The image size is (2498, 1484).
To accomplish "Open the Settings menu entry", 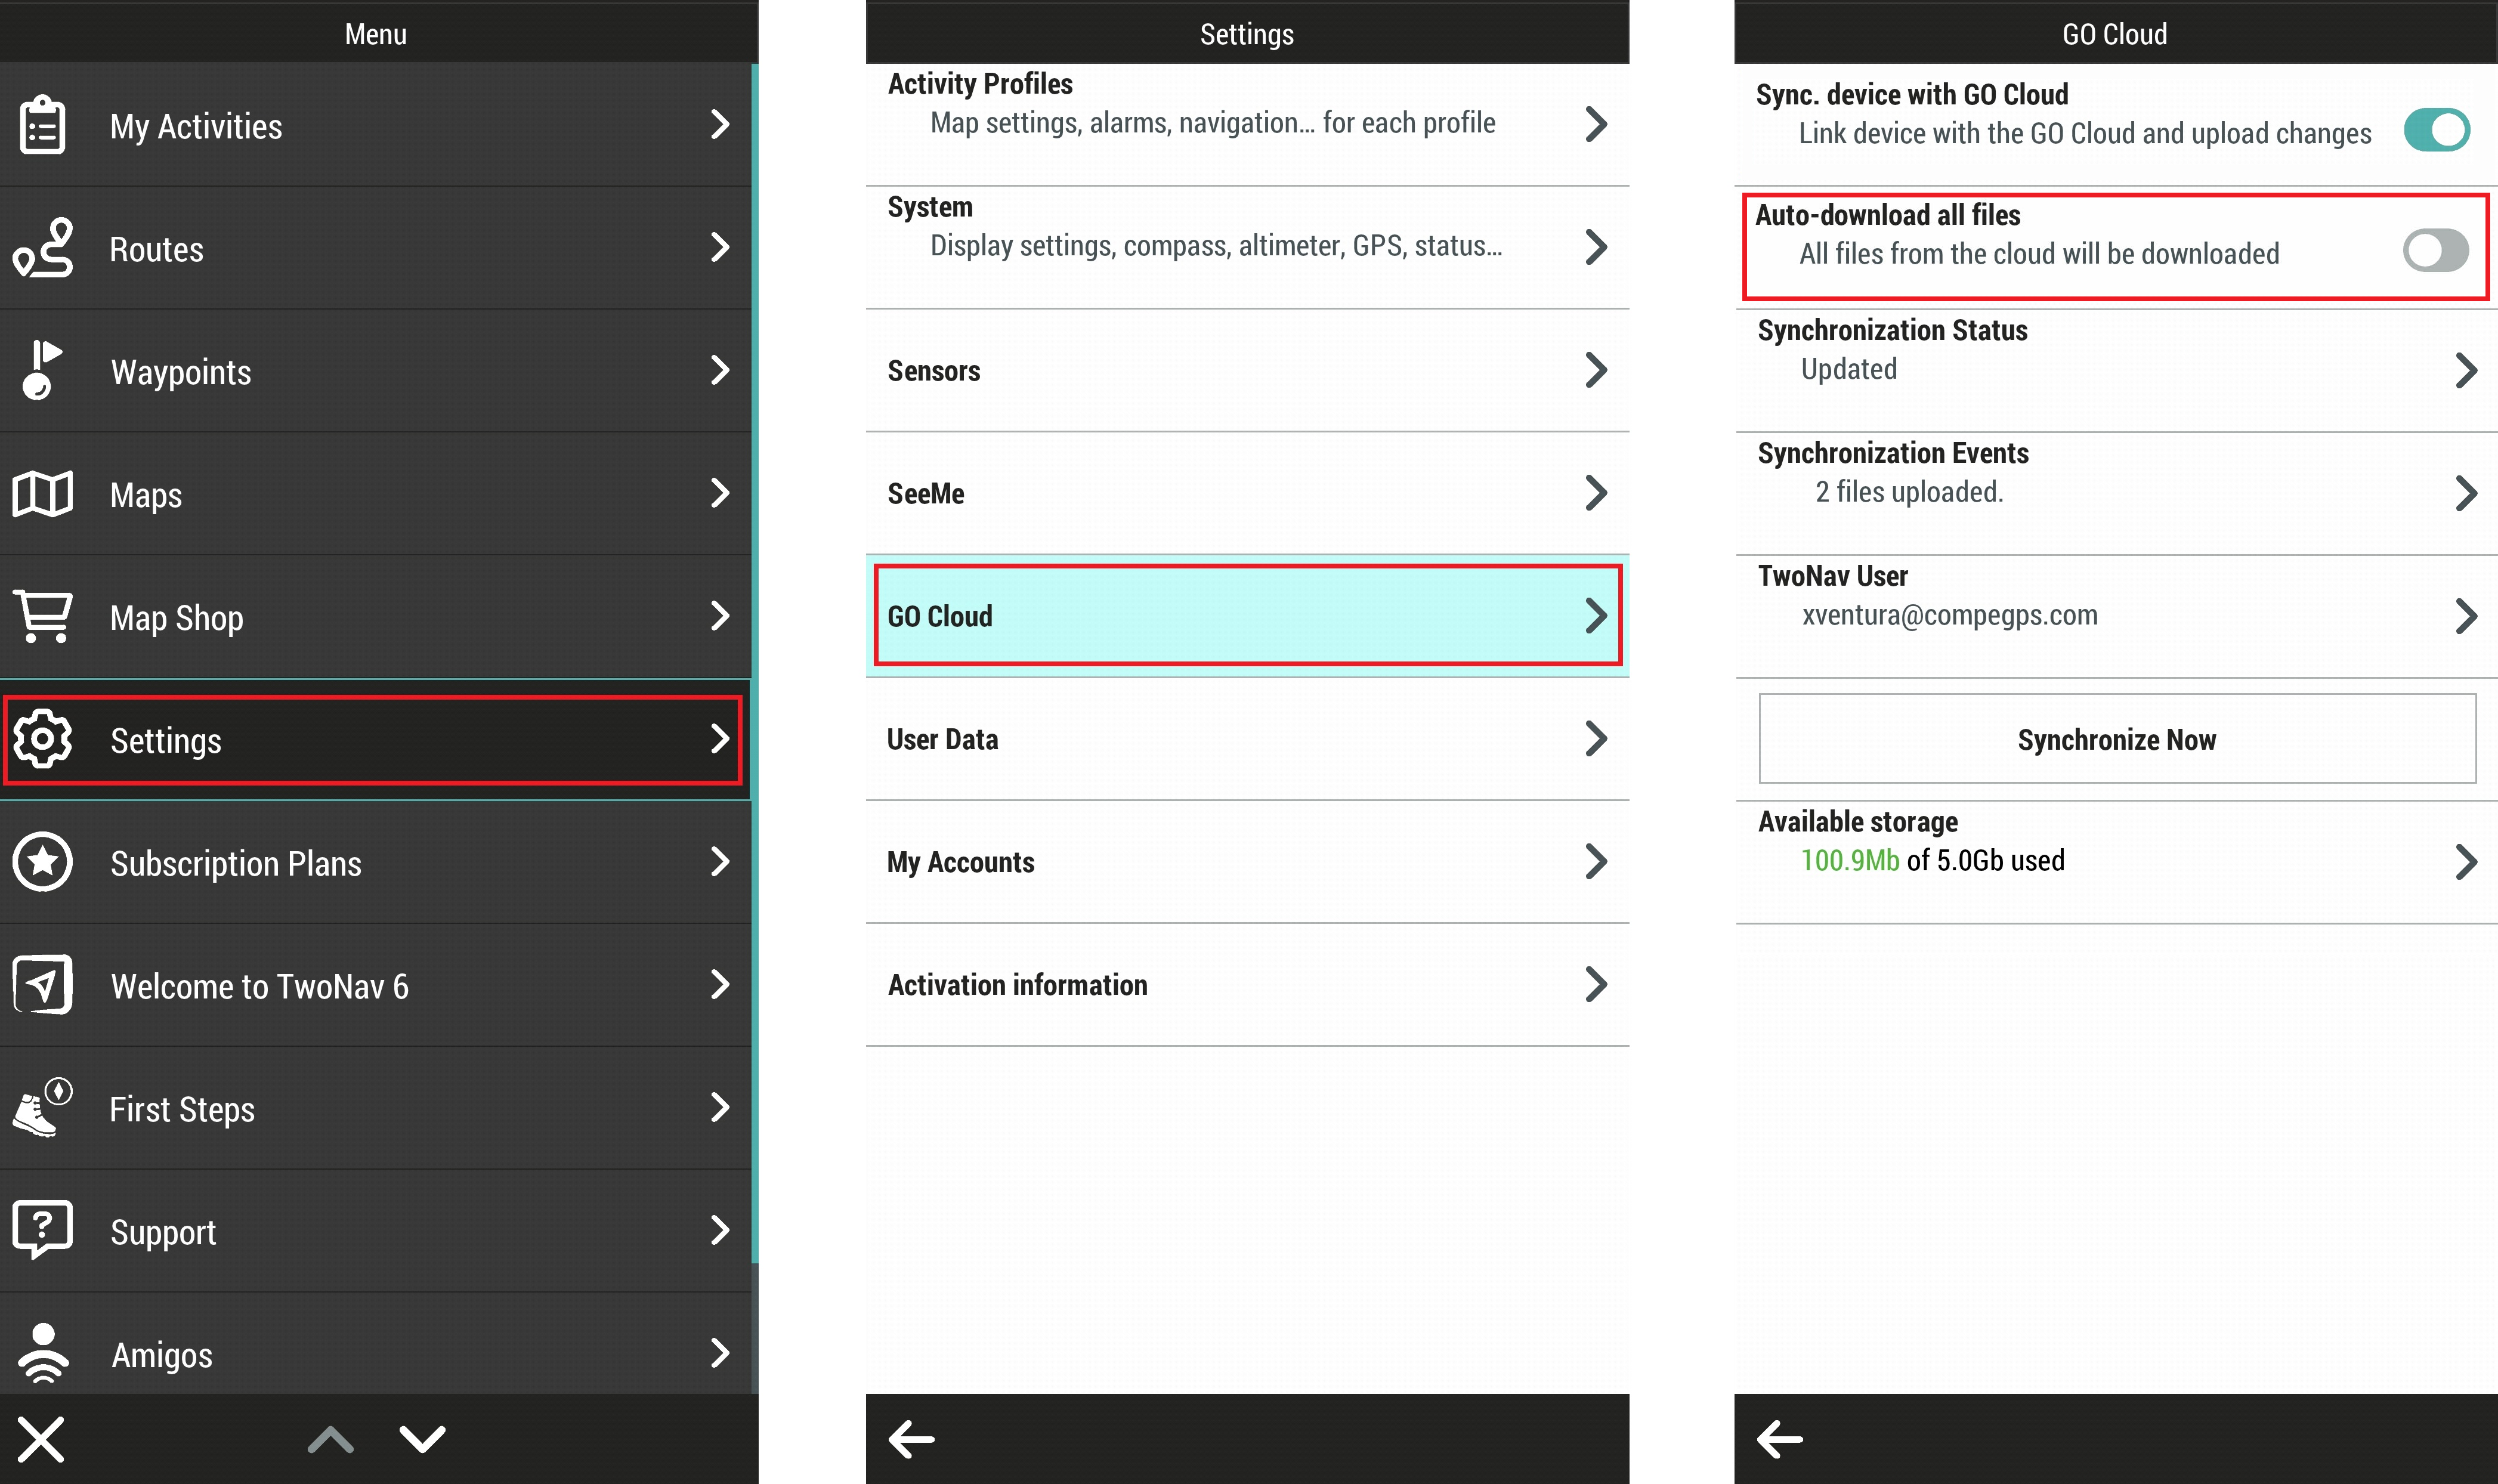I will point(376,740).
